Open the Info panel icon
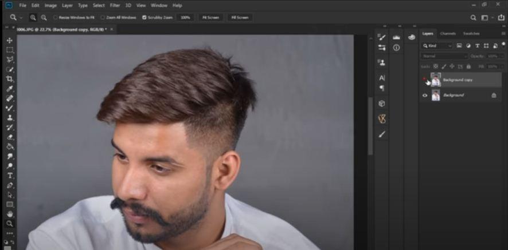The height and width of the screenshot is (250, 508). pos(396,48)
